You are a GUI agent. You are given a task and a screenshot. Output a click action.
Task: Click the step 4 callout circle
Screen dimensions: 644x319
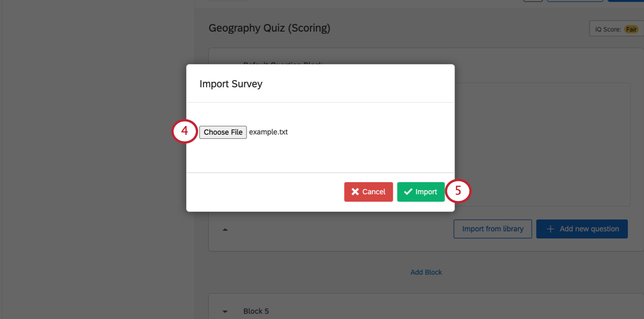(185, 131)
